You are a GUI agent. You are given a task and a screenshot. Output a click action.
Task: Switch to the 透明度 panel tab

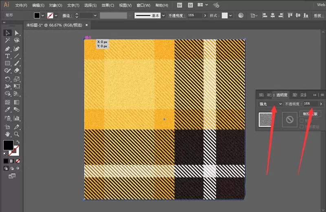282,95
